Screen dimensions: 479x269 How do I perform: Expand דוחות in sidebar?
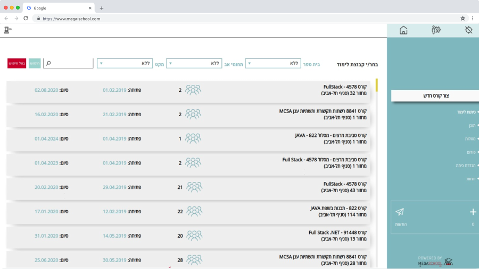coord(472,179)
